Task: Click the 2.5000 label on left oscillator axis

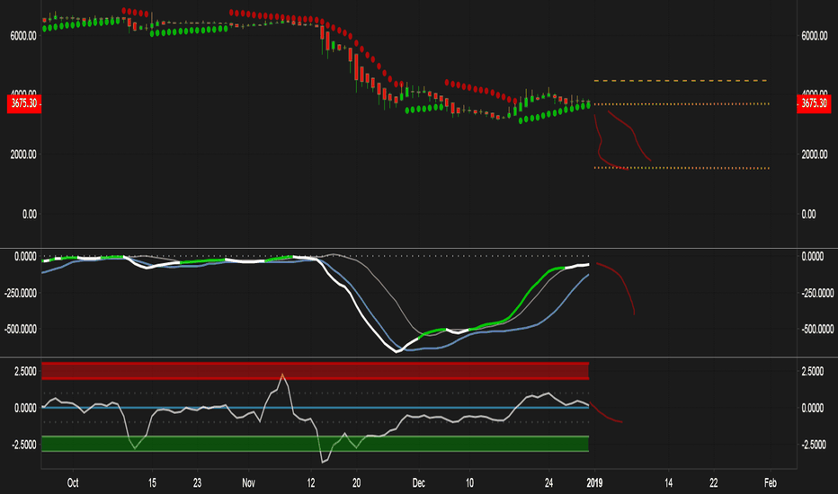Action: point(26,371)
